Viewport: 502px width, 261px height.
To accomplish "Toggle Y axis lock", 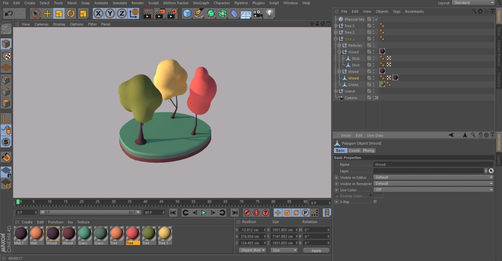I will coord(110,14).
